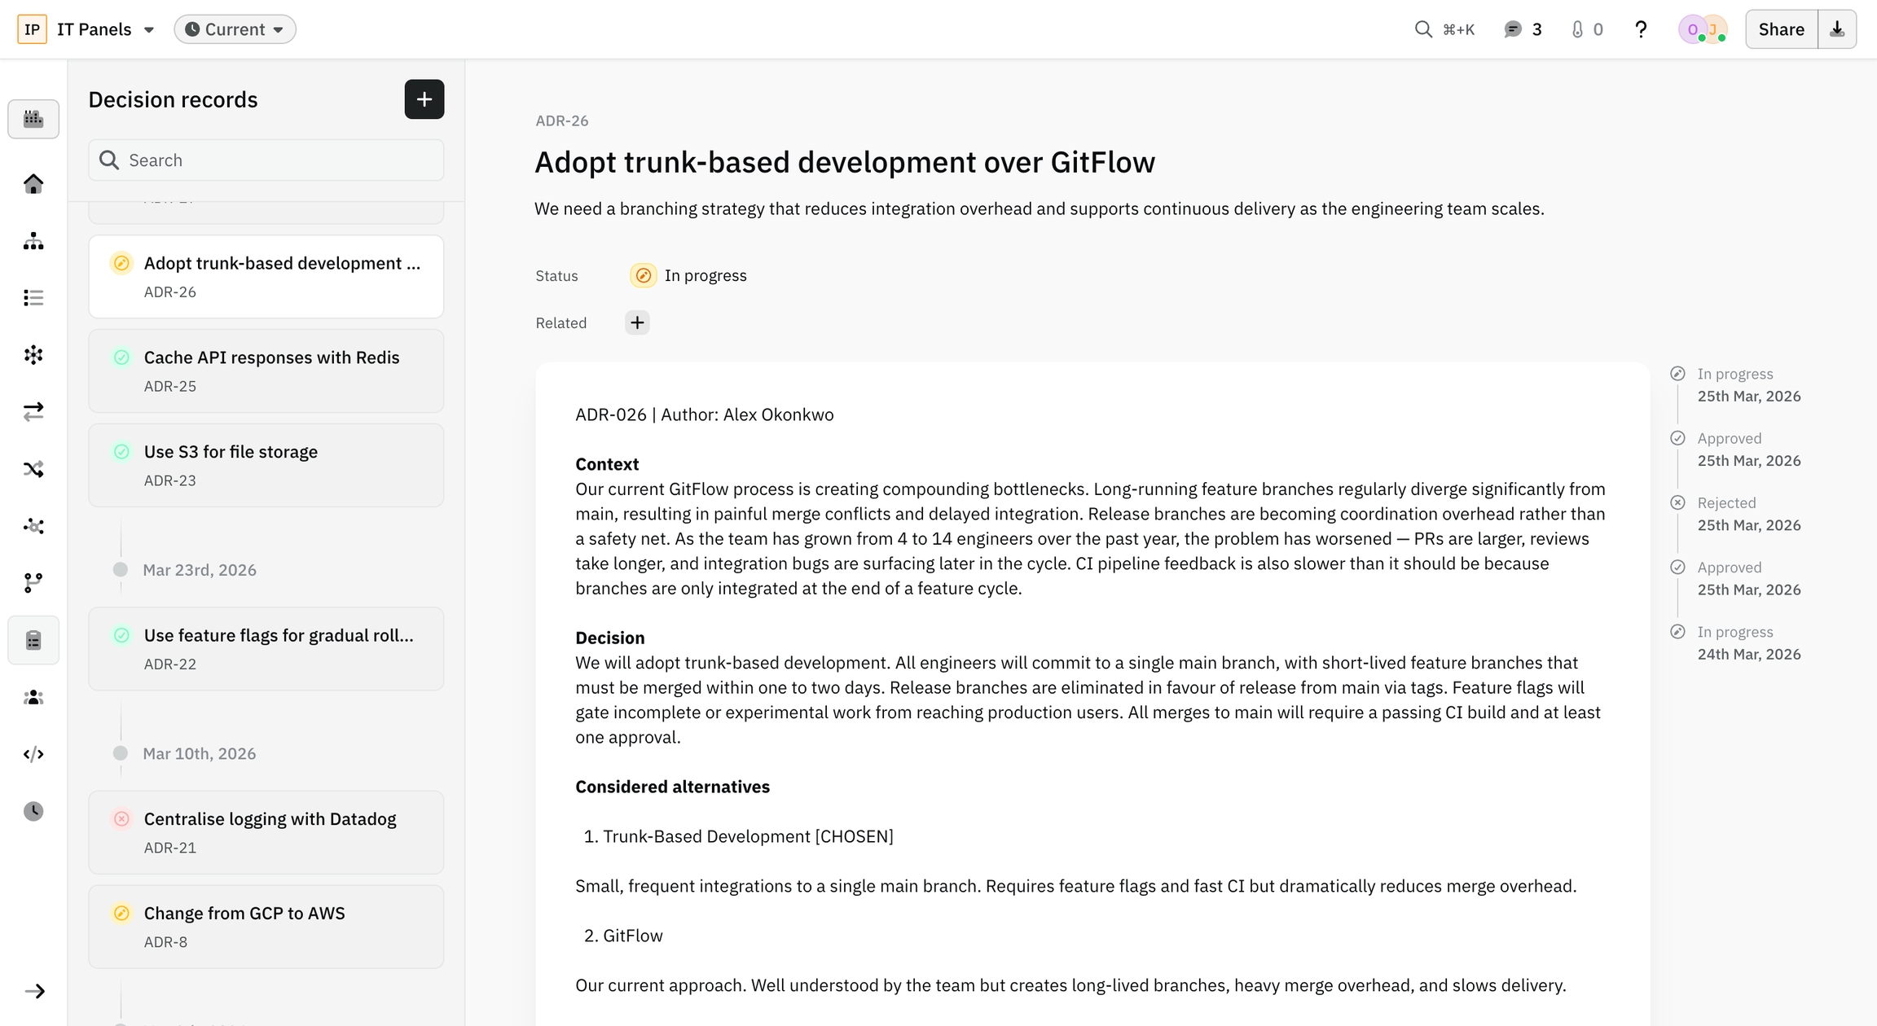Image resolution: width=1877 pixels, height=1026 pixels.
Task: Open the shuffle arrows icon in sidebar
Action: pos(33,469)
